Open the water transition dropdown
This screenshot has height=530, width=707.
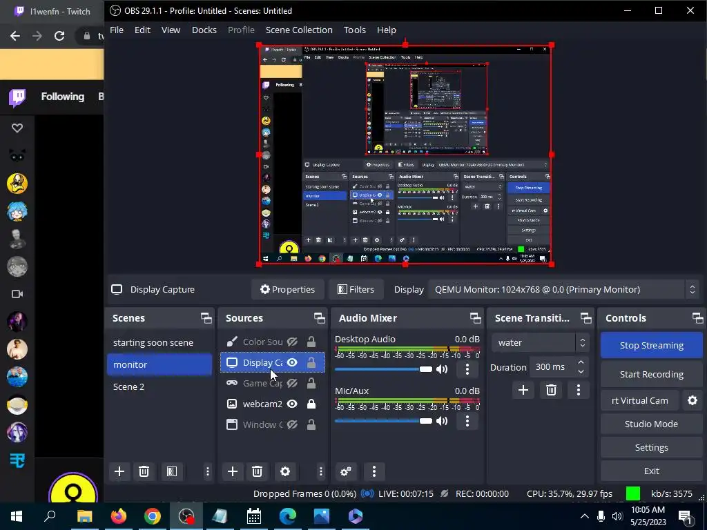pyautogui.click(x=540, y=342)
